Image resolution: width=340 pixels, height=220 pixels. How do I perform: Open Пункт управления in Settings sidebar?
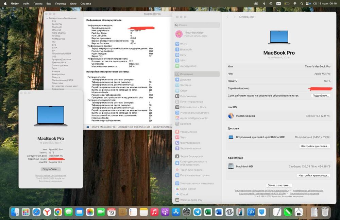coord(197,101)
